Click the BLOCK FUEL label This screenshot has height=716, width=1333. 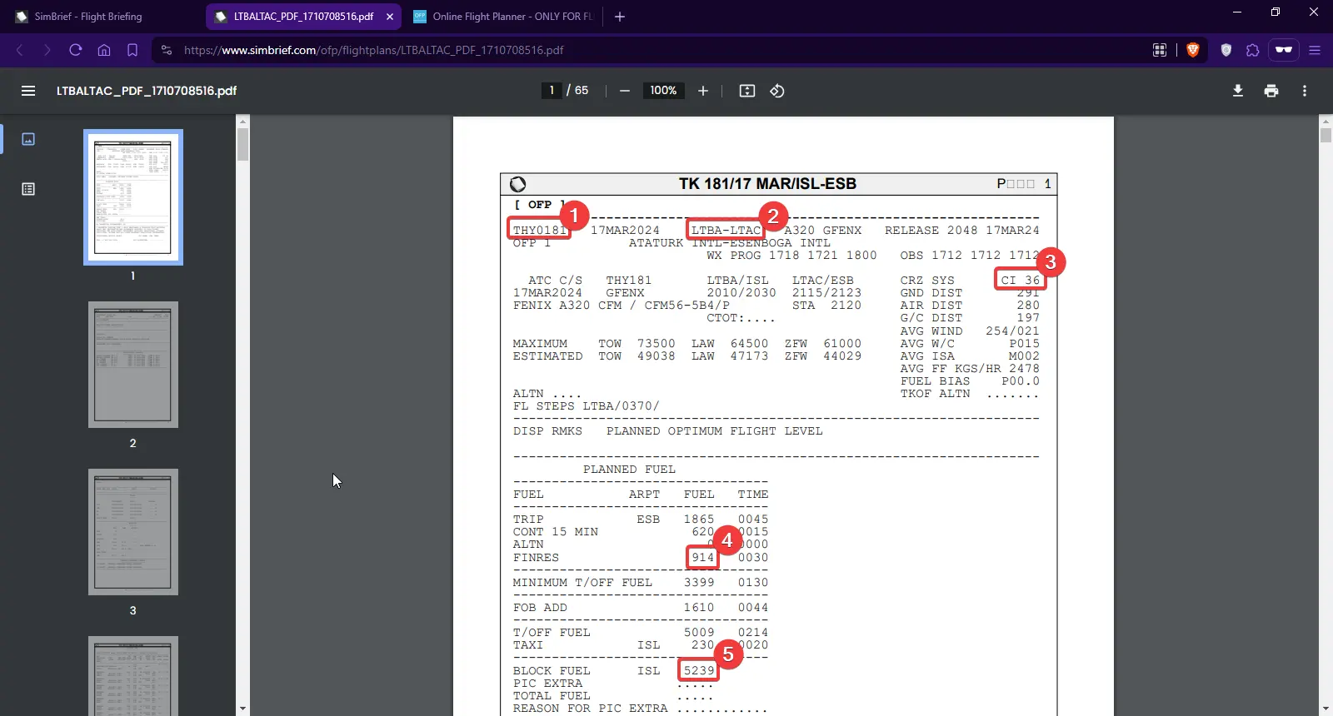552,671
